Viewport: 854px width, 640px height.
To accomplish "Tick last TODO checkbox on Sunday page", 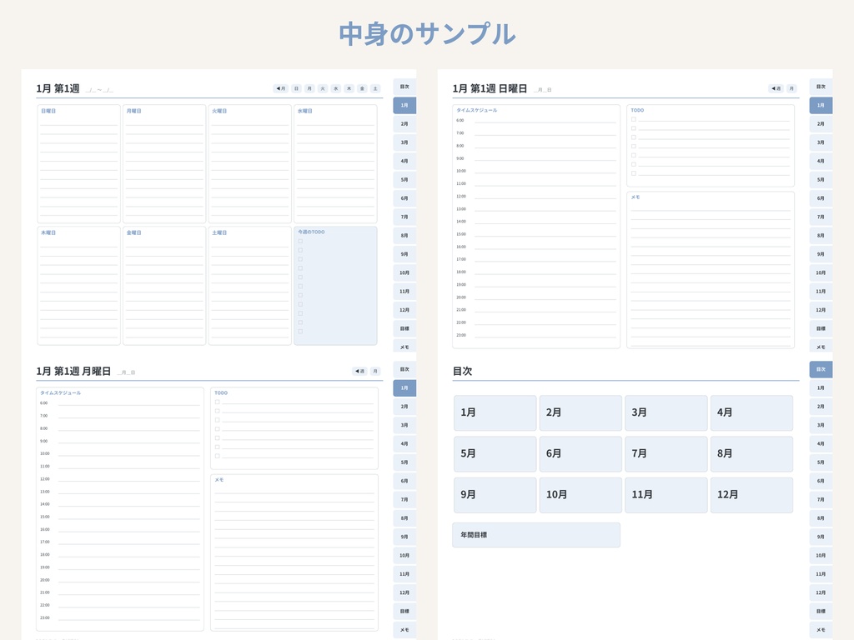I will coord(634,173).
